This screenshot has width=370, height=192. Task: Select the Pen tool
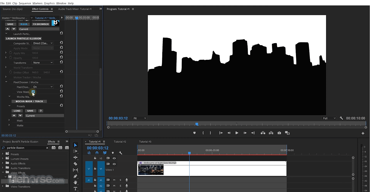(75, 176)
